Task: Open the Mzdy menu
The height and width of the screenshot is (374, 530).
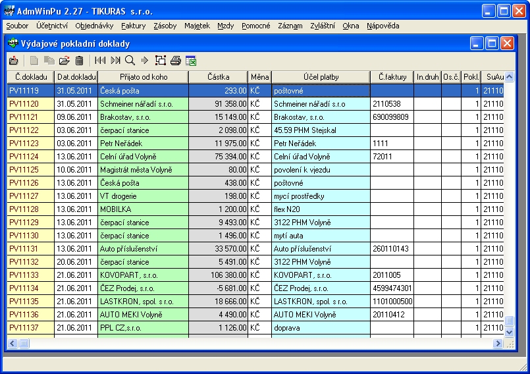Action: click(225, 26)
